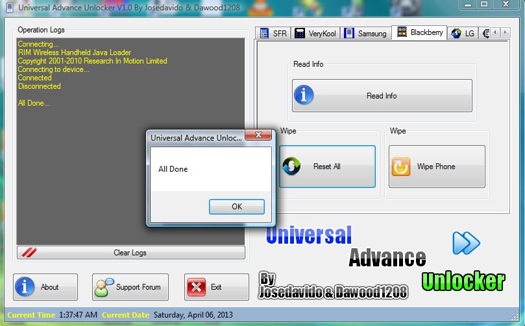This screenshot has width=525, height=326.
Task: Select the Samsung tab
Action: pos(365,33)
